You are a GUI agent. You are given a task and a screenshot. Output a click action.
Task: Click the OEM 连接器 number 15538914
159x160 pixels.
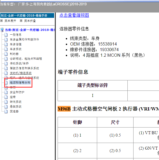coord(107,44)
